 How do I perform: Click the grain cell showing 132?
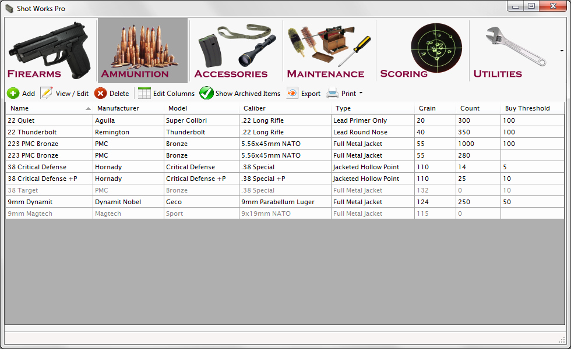click(435, 190)
